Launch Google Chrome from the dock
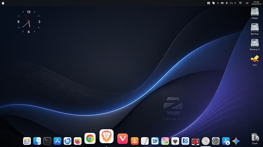 click(90, 138)
